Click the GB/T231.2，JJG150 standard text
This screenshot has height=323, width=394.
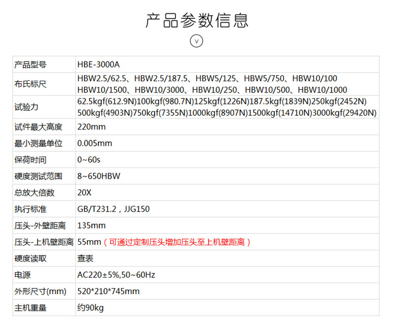[113, 209]
